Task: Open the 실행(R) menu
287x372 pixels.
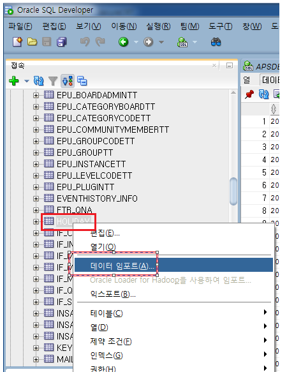Action: pyautogui.click(x=158, y=26)
